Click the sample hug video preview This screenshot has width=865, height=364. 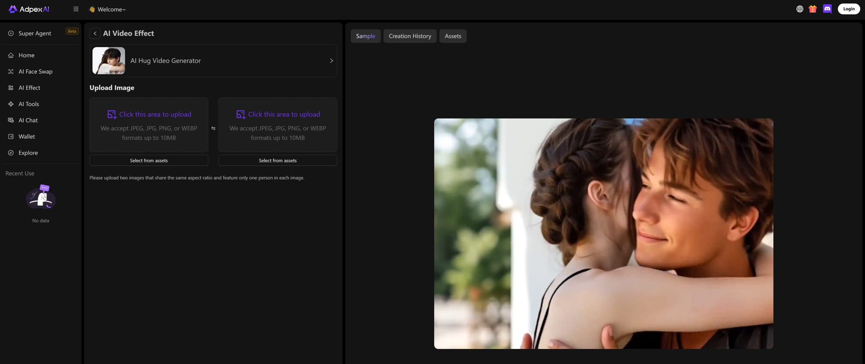click(x=604, y=234)
